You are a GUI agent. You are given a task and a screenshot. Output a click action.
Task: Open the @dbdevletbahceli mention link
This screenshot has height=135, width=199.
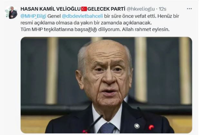pos(82,16)
